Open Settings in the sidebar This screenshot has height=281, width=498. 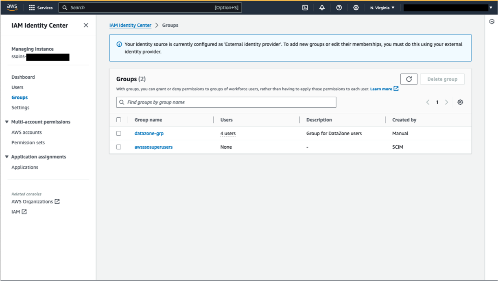(x=20, y=108)
